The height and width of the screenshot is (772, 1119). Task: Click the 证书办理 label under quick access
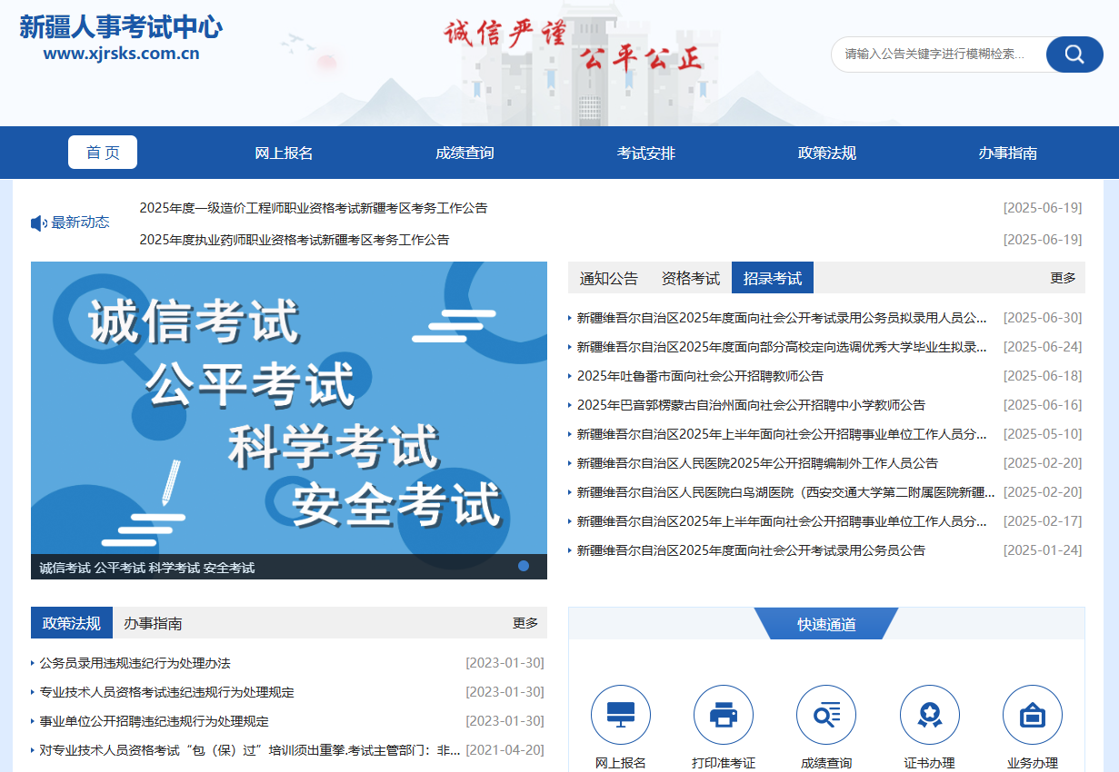pos(930,763)
